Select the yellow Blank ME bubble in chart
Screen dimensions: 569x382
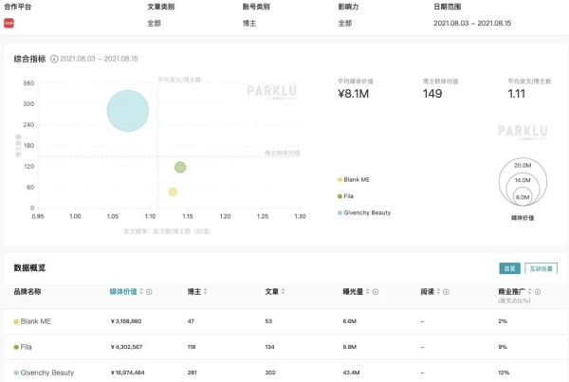pos(173,191)
